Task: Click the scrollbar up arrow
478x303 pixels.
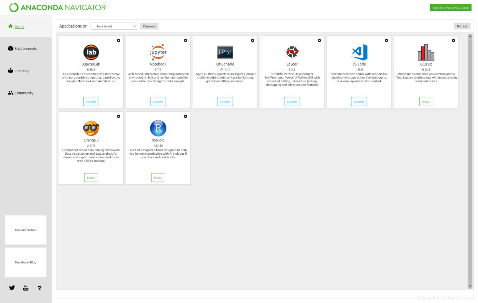Action: [470, 37]
